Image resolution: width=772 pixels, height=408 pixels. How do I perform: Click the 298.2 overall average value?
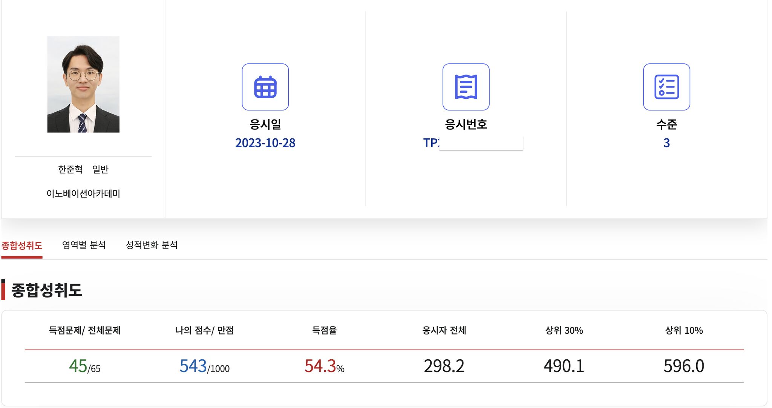(444, 366)
